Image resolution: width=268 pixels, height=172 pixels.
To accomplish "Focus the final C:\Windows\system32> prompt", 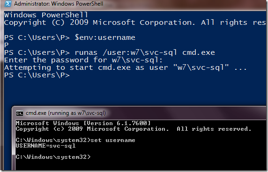I will (53, 157).
